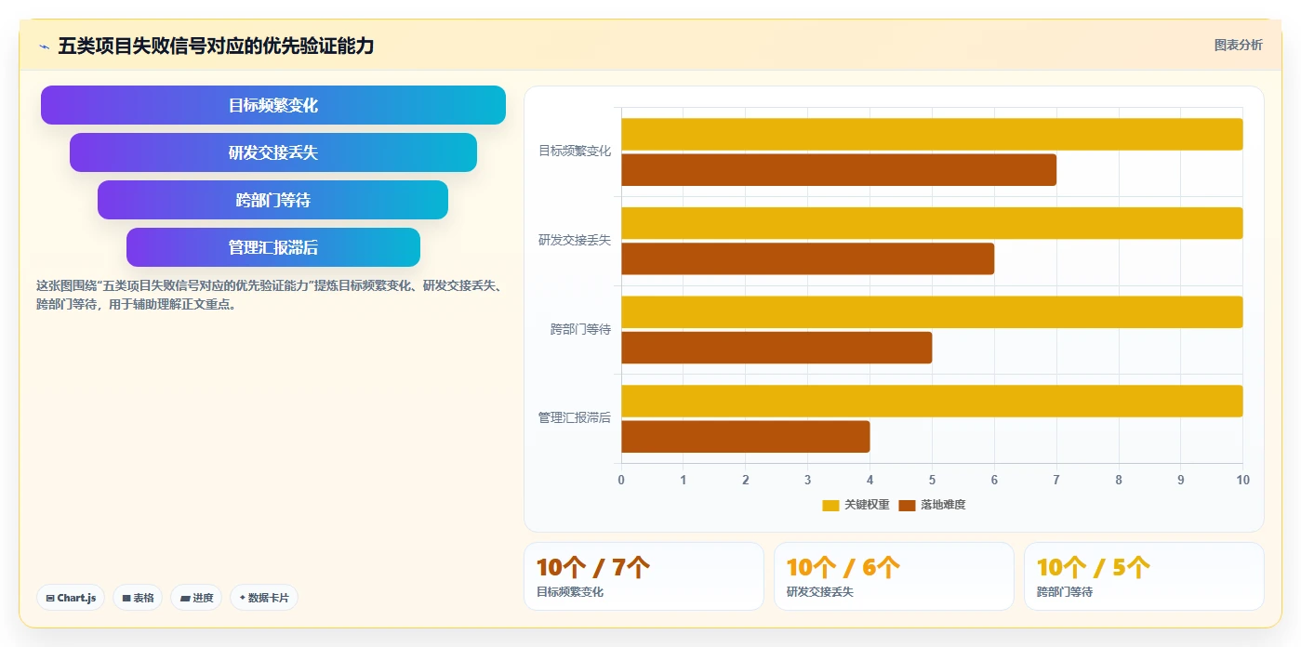
Task: Open the 10个 / 6个 data card
Action: pyautogui.click(x=894, y=576)
